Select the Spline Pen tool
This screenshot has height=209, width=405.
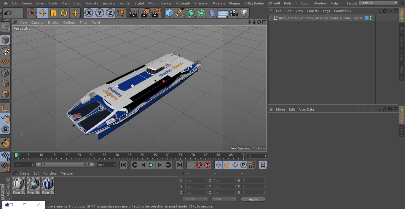tap(180, 13)
